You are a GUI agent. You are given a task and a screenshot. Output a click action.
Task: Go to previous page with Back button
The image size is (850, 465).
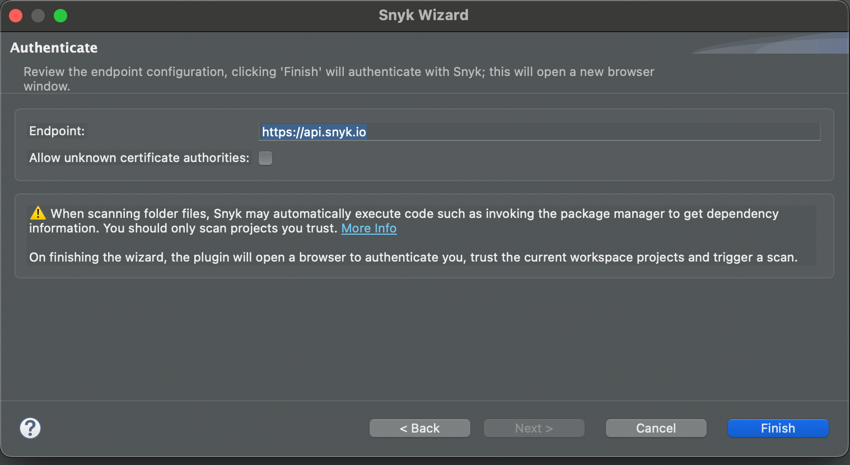[x=419, y=428]
